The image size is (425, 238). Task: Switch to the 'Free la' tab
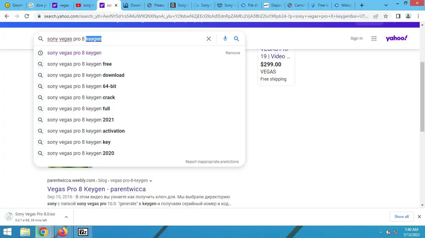[320, 5]
